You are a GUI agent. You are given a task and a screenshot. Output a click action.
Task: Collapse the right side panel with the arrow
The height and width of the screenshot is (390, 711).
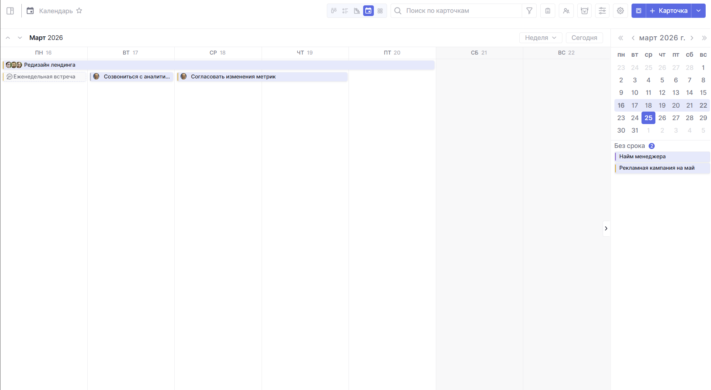tap(606, 229)
